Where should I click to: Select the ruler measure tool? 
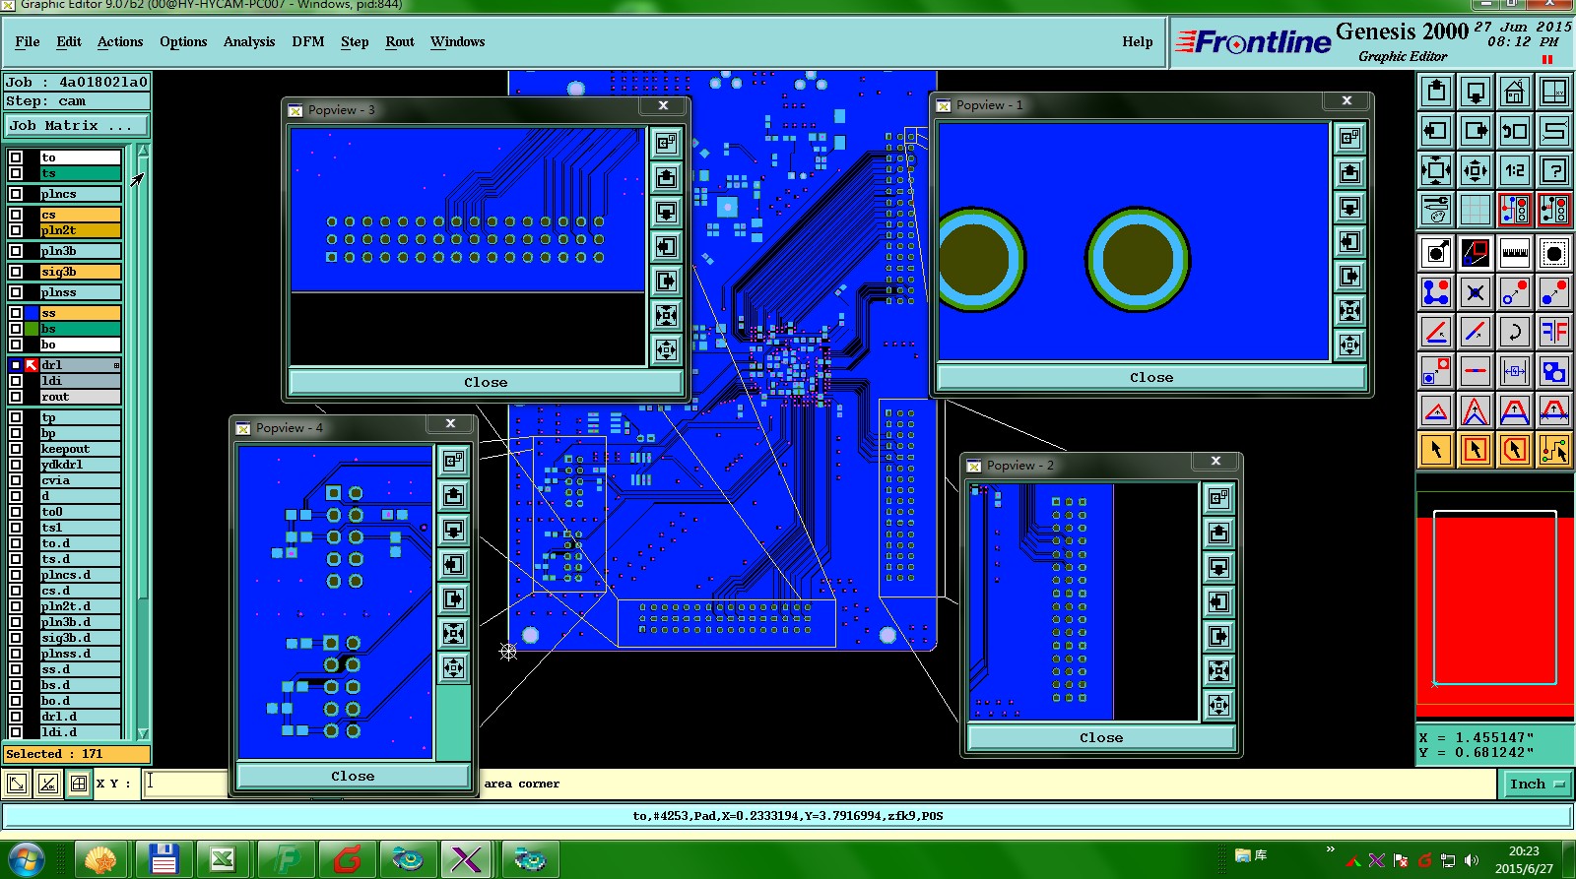coord(1515,253)
